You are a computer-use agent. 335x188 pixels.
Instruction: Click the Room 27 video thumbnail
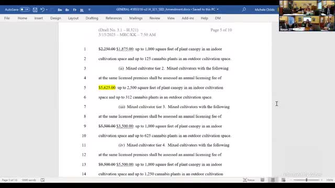[x=307, y=16]
